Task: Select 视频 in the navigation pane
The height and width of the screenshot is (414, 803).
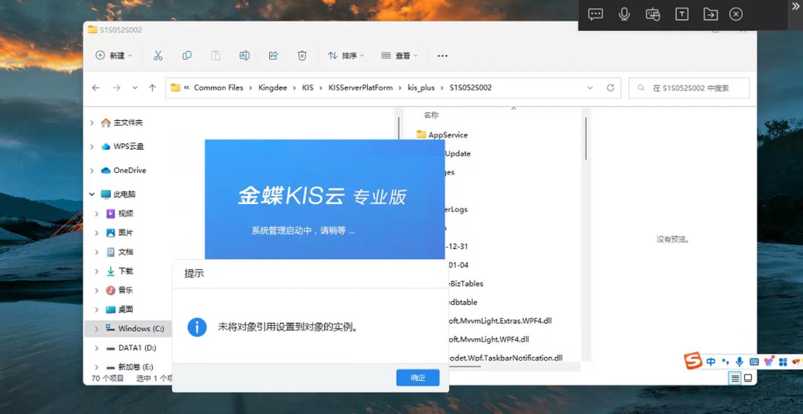Action: tap(125, 214)
